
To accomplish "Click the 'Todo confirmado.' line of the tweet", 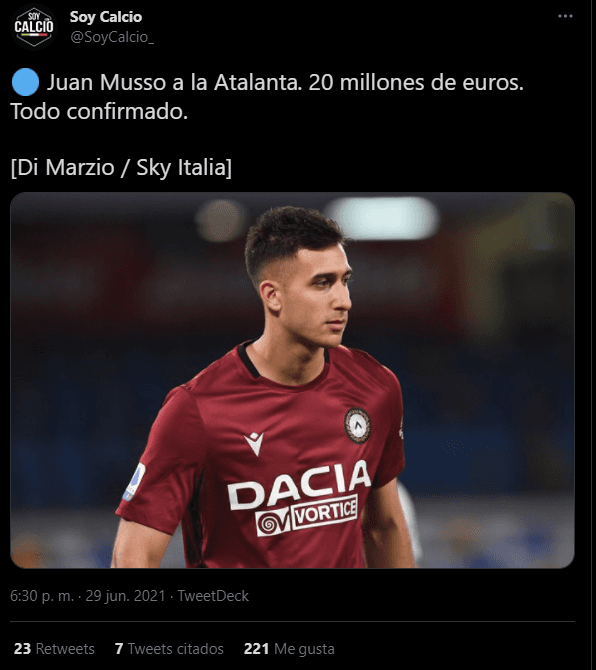I will (99, 111).
